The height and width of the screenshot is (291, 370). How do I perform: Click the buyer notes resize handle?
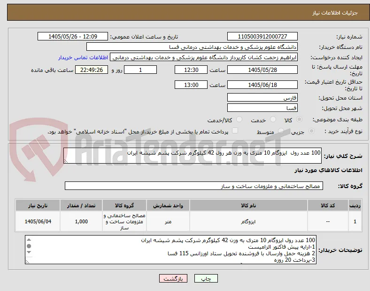pos(27,262)
